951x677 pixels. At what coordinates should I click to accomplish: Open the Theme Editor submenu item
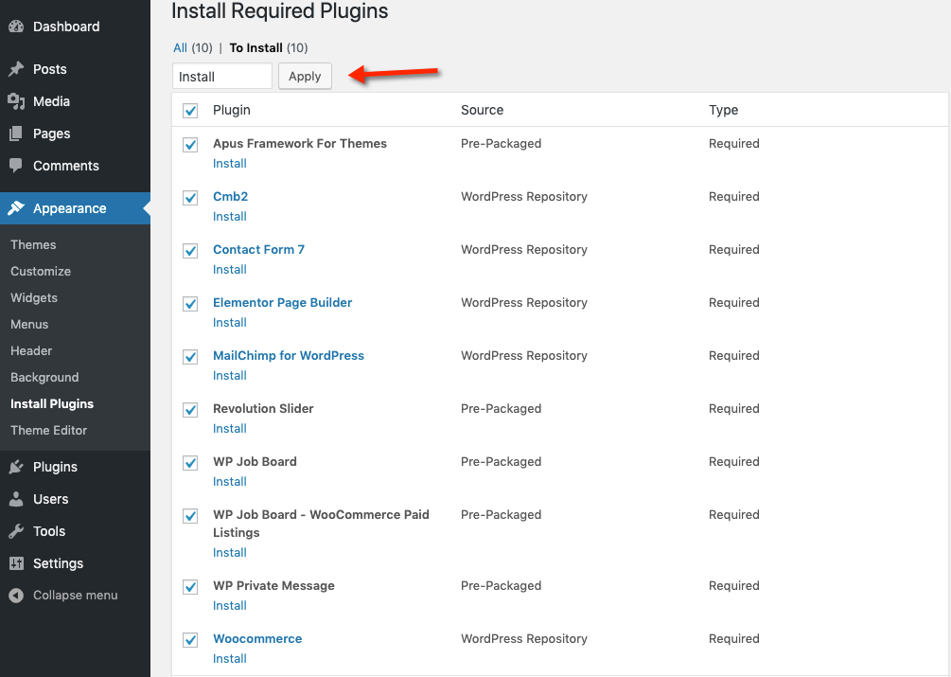49,430
